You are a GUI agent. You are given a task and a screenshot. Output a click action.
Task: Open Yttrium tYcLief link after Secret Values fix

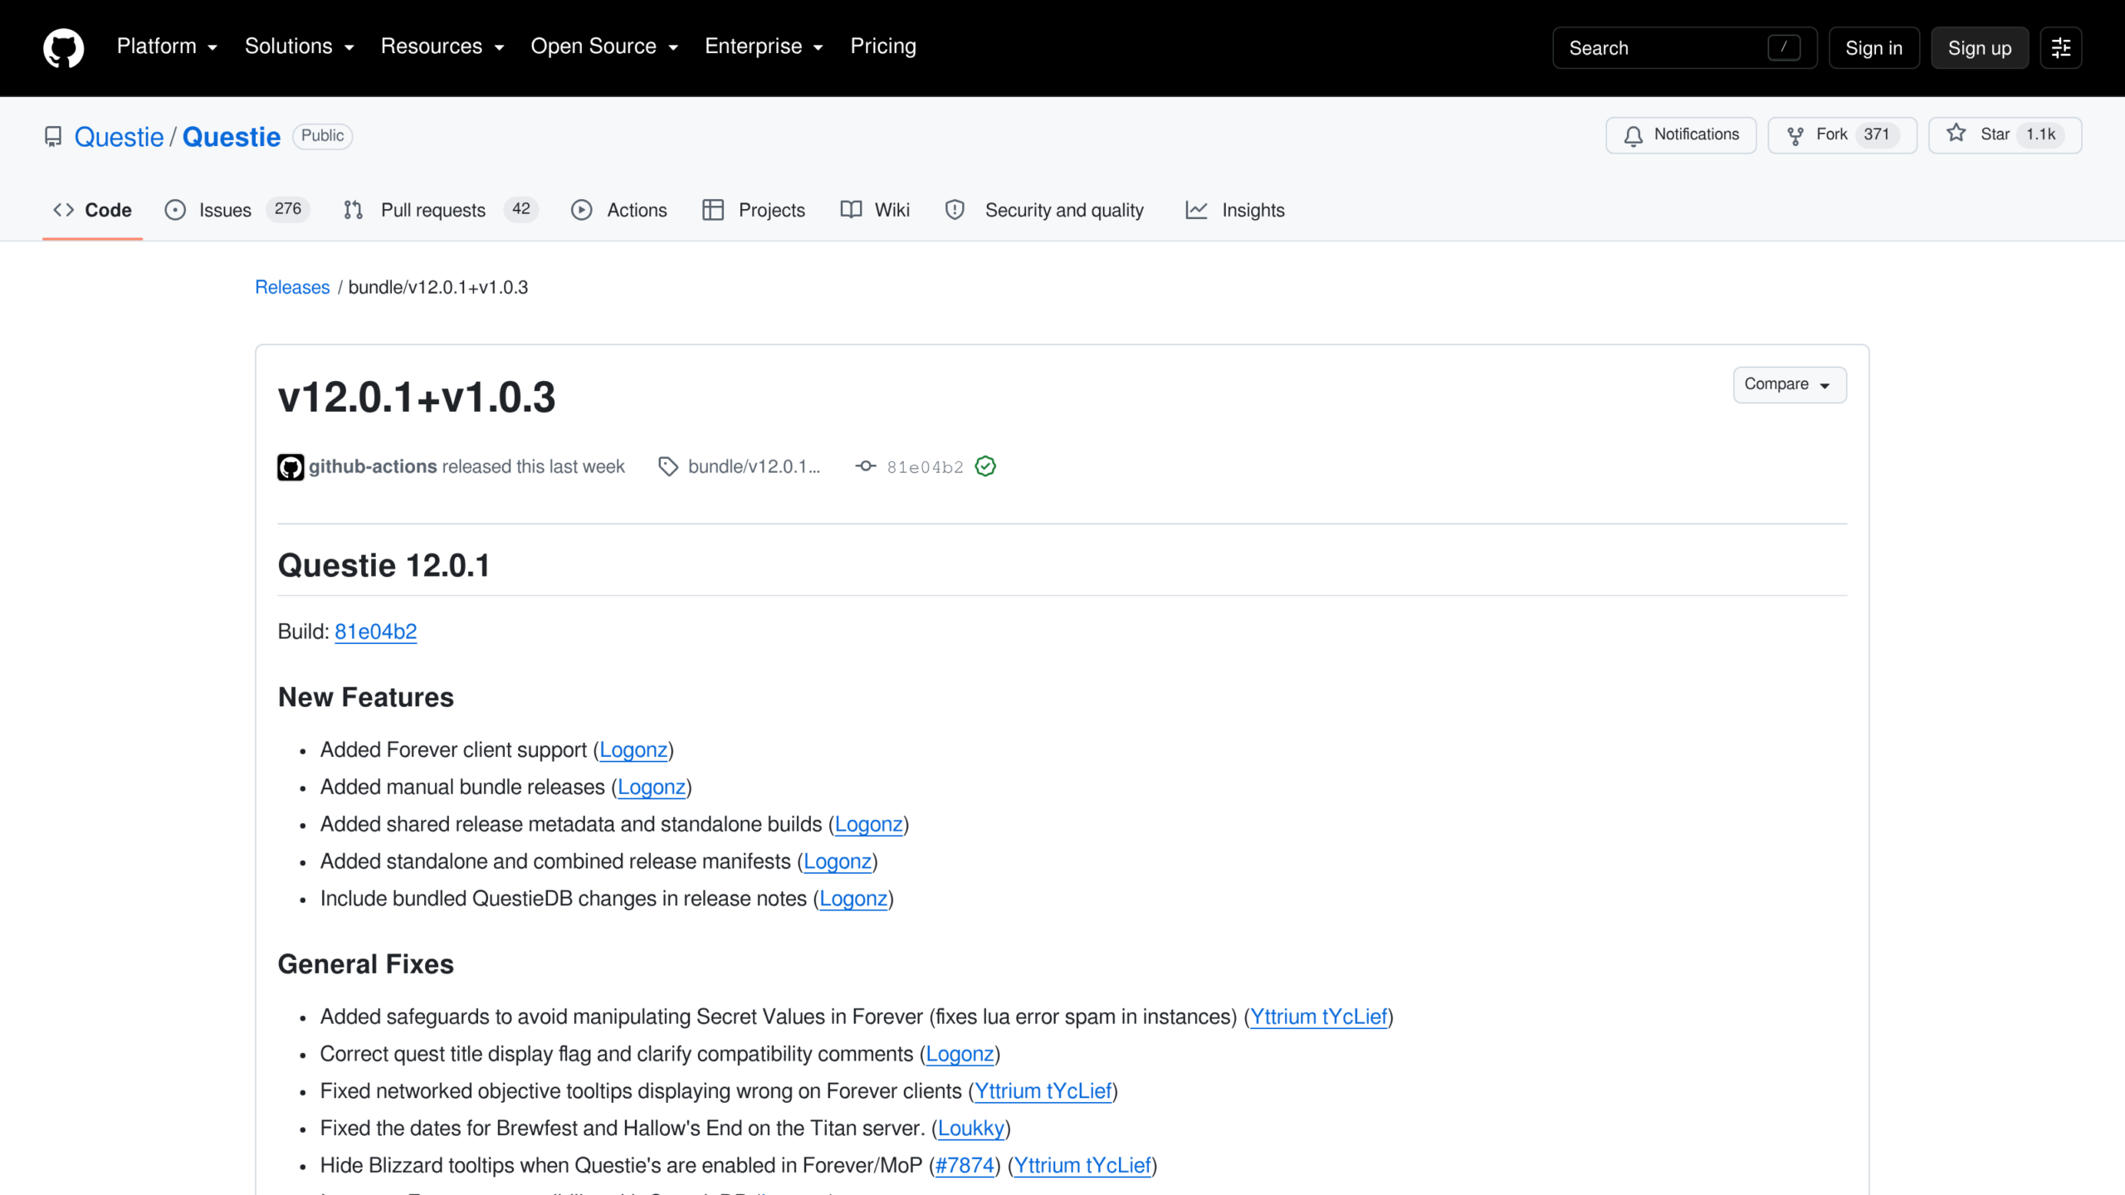[x=1318, y=1017]
